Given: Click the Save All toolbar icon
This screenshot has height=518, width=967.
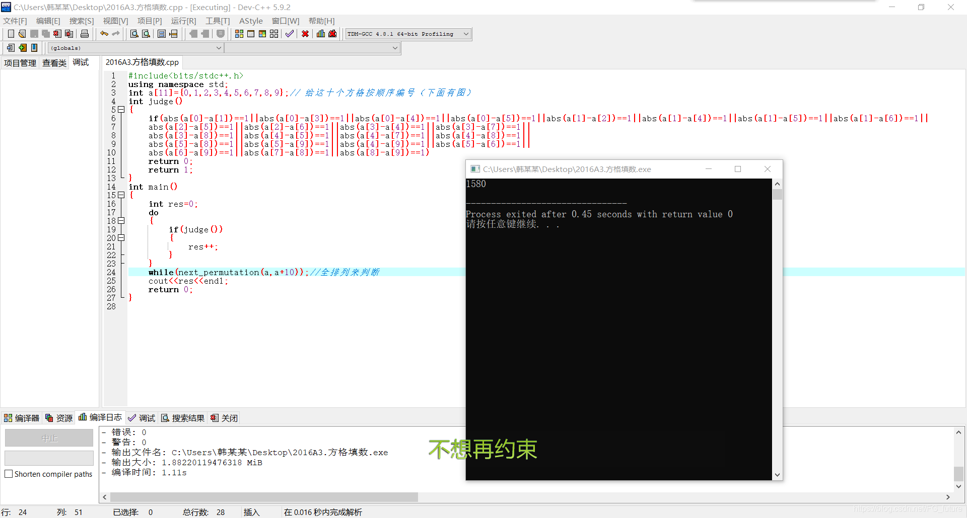Looking at the screenshot, I should [x=46, y=34].
